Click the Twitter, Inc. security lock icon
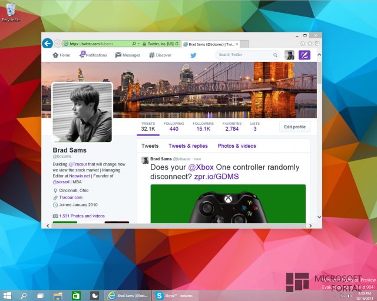 coord(144,44)
